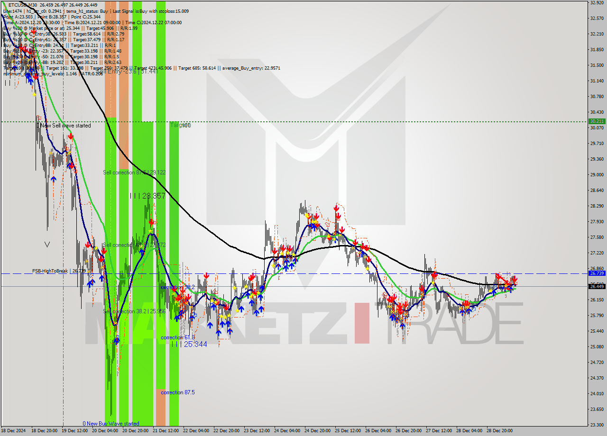The width and height of the screenshot is (607, 436).
Task: Click the '18 Dec 2024' date axis label
Action: pyautogui.click(x=13, y=431)
